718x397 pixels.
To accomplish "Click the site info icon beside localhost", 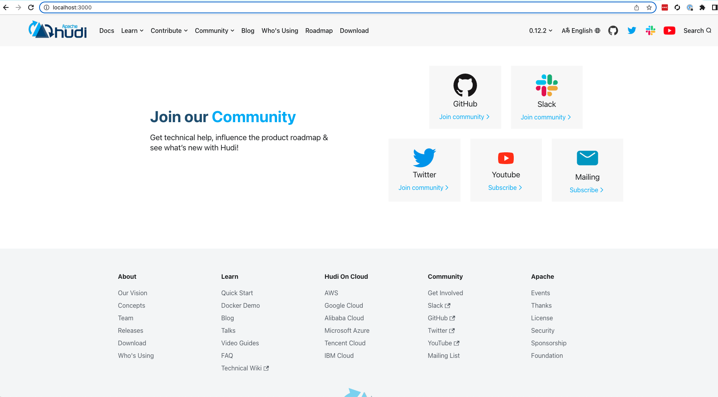I will (47, 7).
